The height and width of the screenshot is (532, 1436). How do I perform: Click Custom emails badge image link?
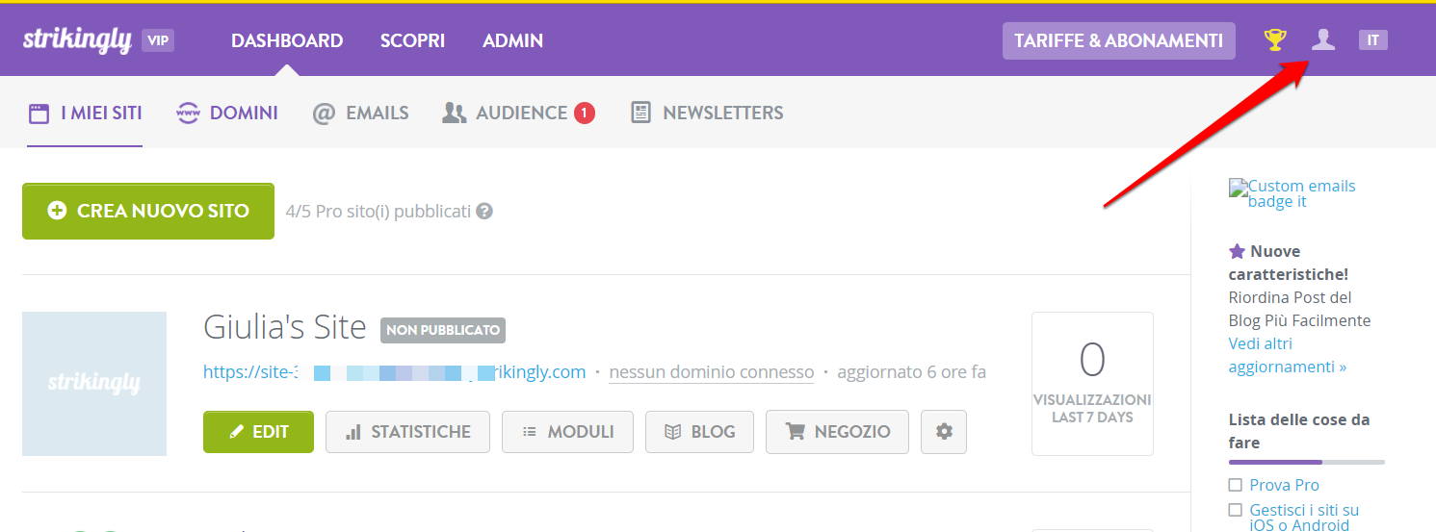tap(1292, 193)
